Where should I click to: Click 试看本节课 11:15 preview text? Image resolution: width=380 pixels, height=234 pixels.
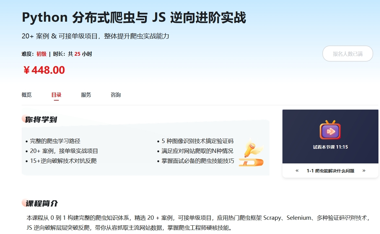[330, 147]
